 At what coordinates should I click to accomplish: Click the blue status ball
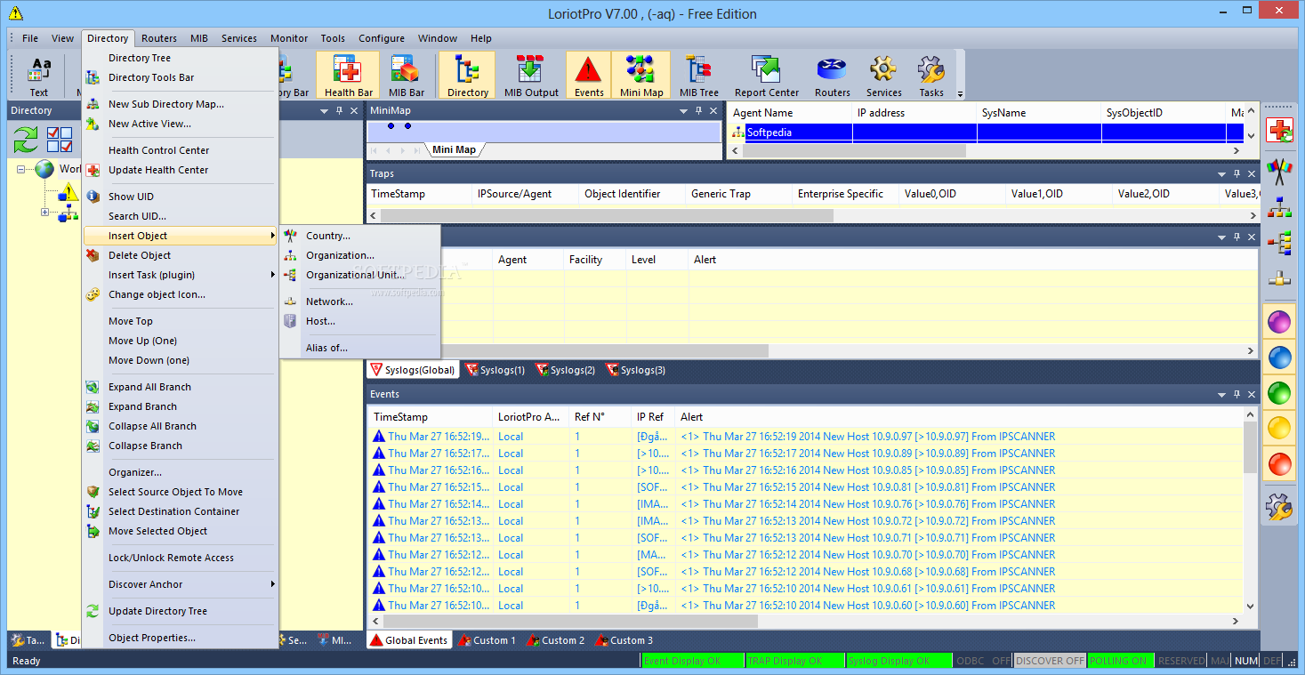point(1279,357)
